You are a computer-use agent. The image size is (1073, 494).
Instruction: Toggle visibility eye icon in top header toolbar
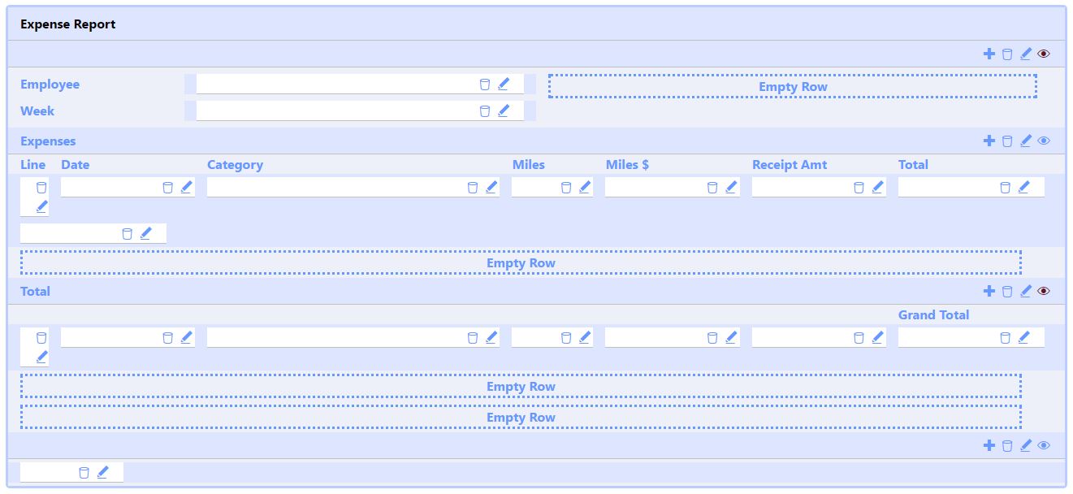pyautogui.click(x=1044, y=54)
